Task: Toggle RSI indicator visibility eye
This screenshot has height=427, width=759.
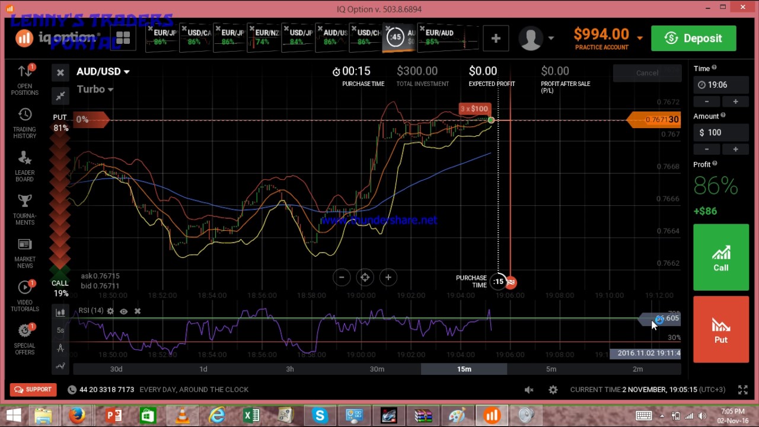Action: 123,311
